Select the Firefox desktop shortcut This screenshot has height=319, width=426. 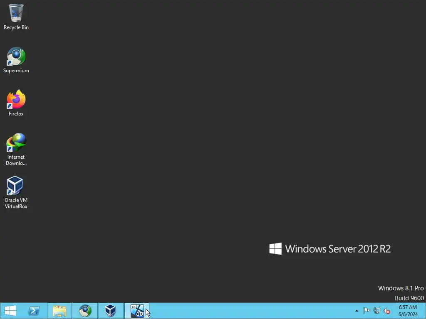tap(16, 103)
